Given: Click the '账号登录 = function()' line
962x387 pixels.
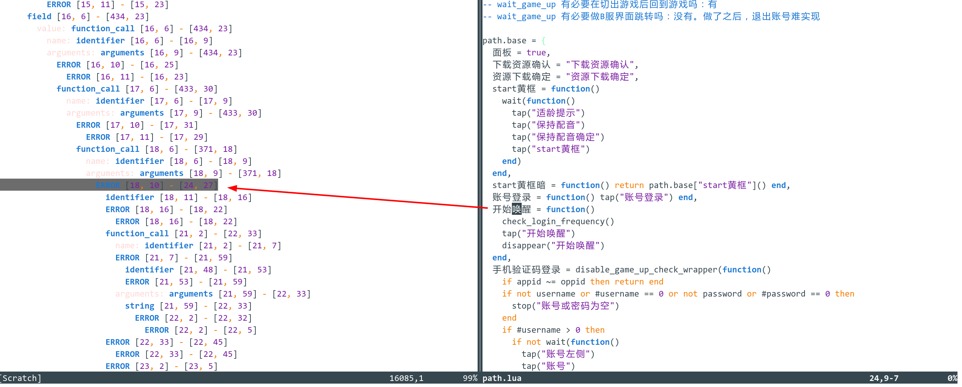Looking at the screenshot, I should (595, 197).
